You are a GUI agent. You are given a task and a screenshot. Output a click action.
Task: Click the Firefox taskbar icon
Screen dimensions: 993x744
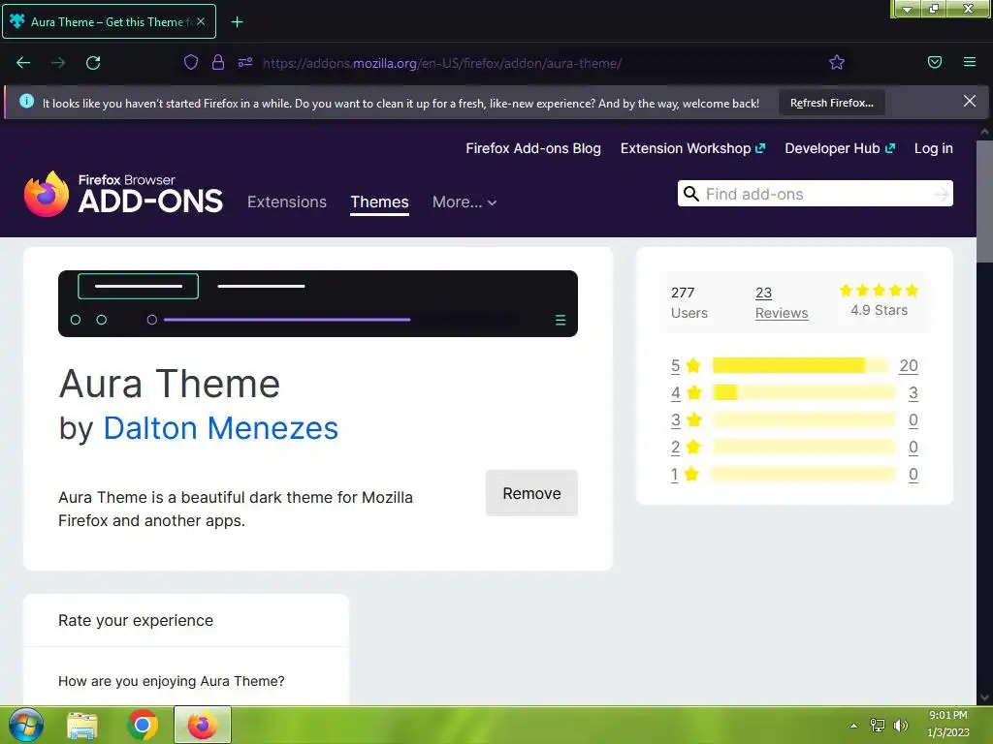[203, 725]
